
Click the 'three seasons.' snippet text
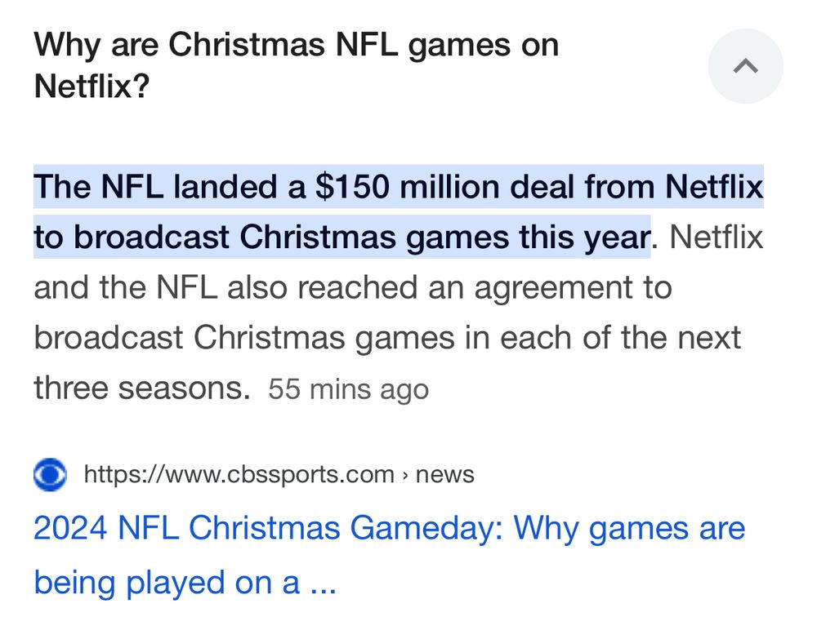pos(142,388)
